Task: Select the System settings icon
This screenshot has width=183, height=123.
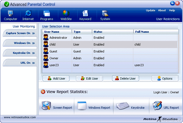Action: click(105, 13)
